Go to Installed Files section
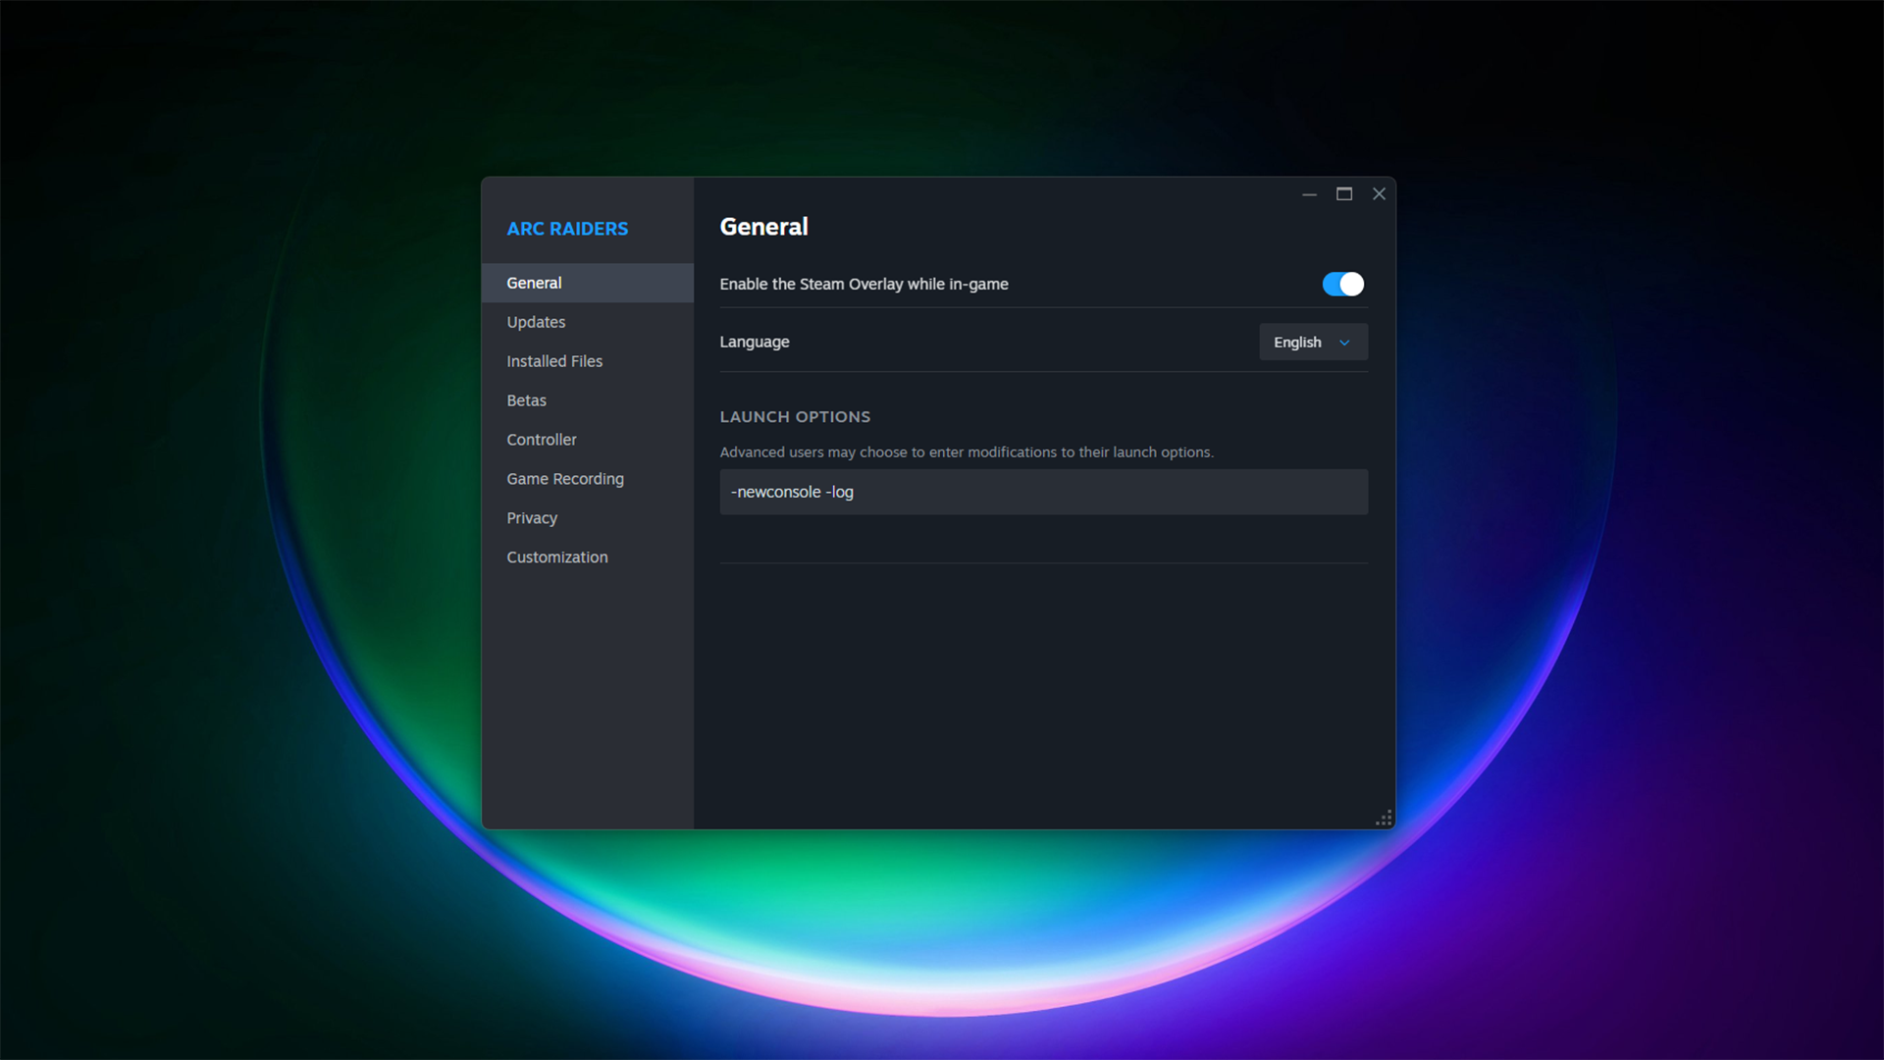The width and height of the screenshot is (1884, 1060). pyautogui.click(x=554, y=361)
